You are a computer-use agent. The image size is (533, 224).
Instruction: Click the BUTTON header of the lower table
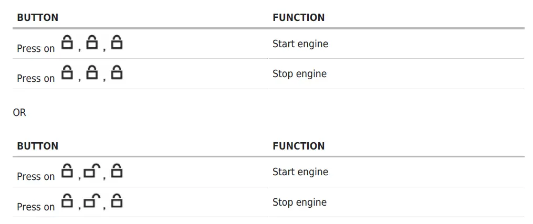(x=37, y=146)
